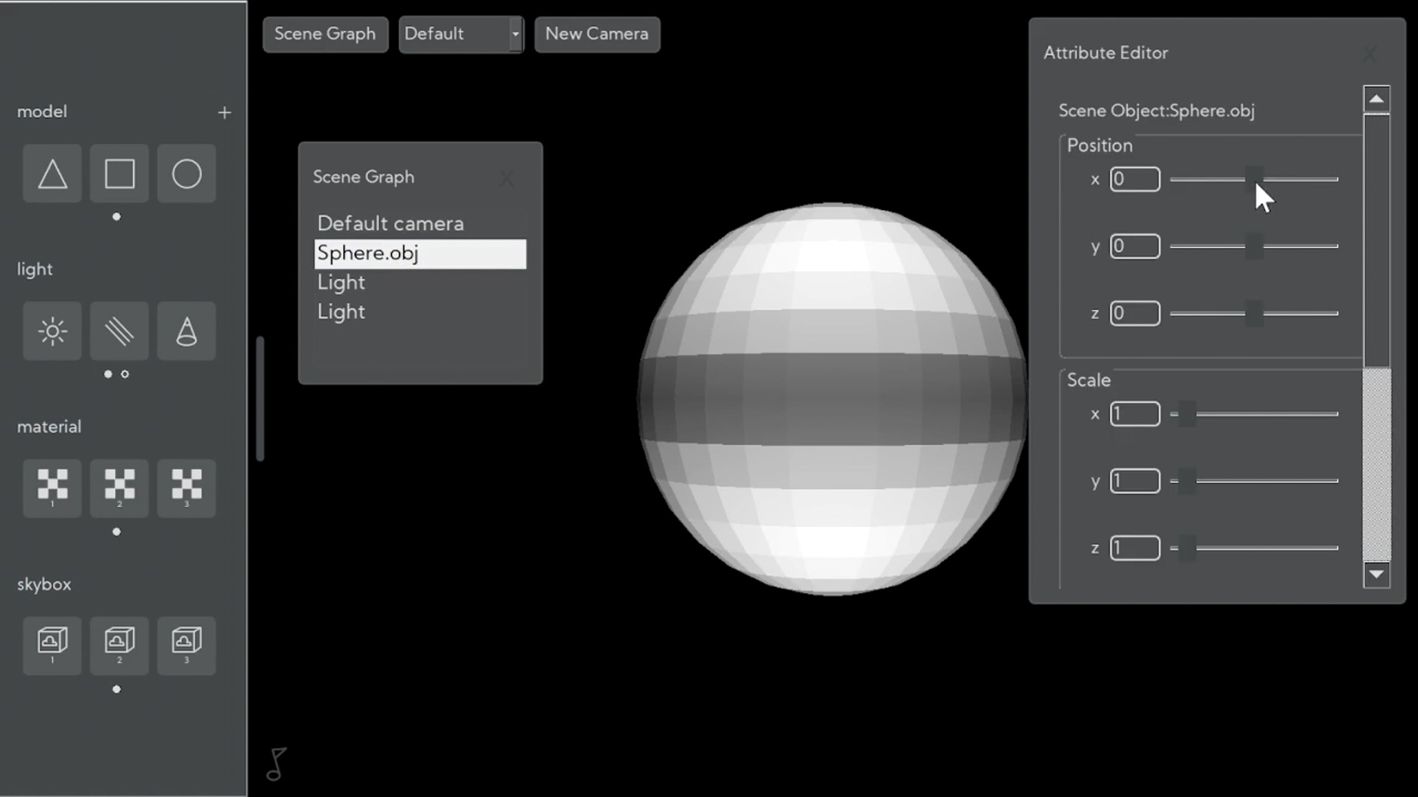Open the Default camera dropdown
The image size is (1418, 797).
point(461,34)
